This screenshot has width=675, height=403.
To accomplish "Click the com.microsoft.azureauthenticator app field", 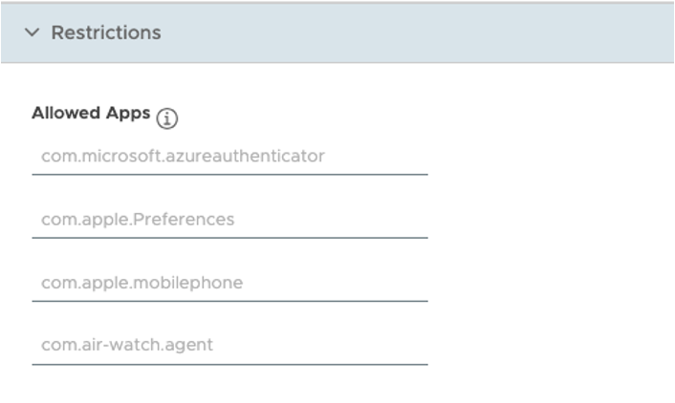I will click(229, 156).
